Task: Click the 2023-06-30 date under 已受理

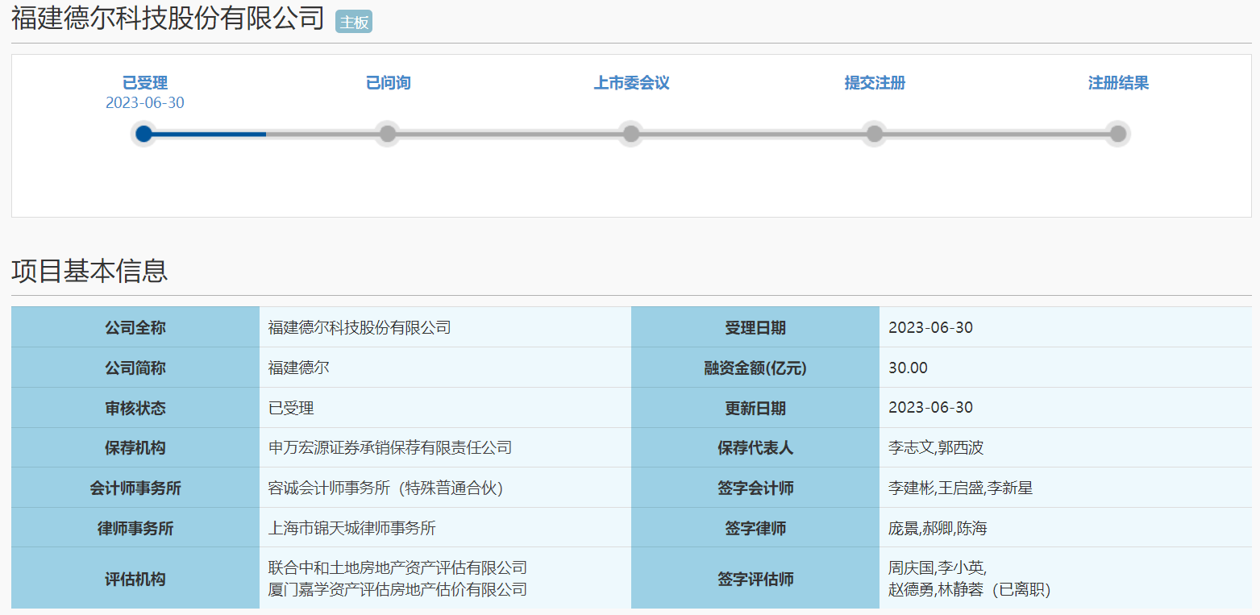Action: (x=145, y=103)
